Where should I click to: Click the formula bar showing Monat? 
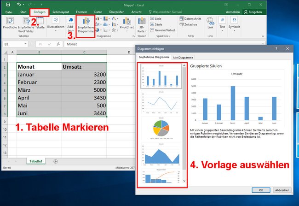click(x=164, y=44)
